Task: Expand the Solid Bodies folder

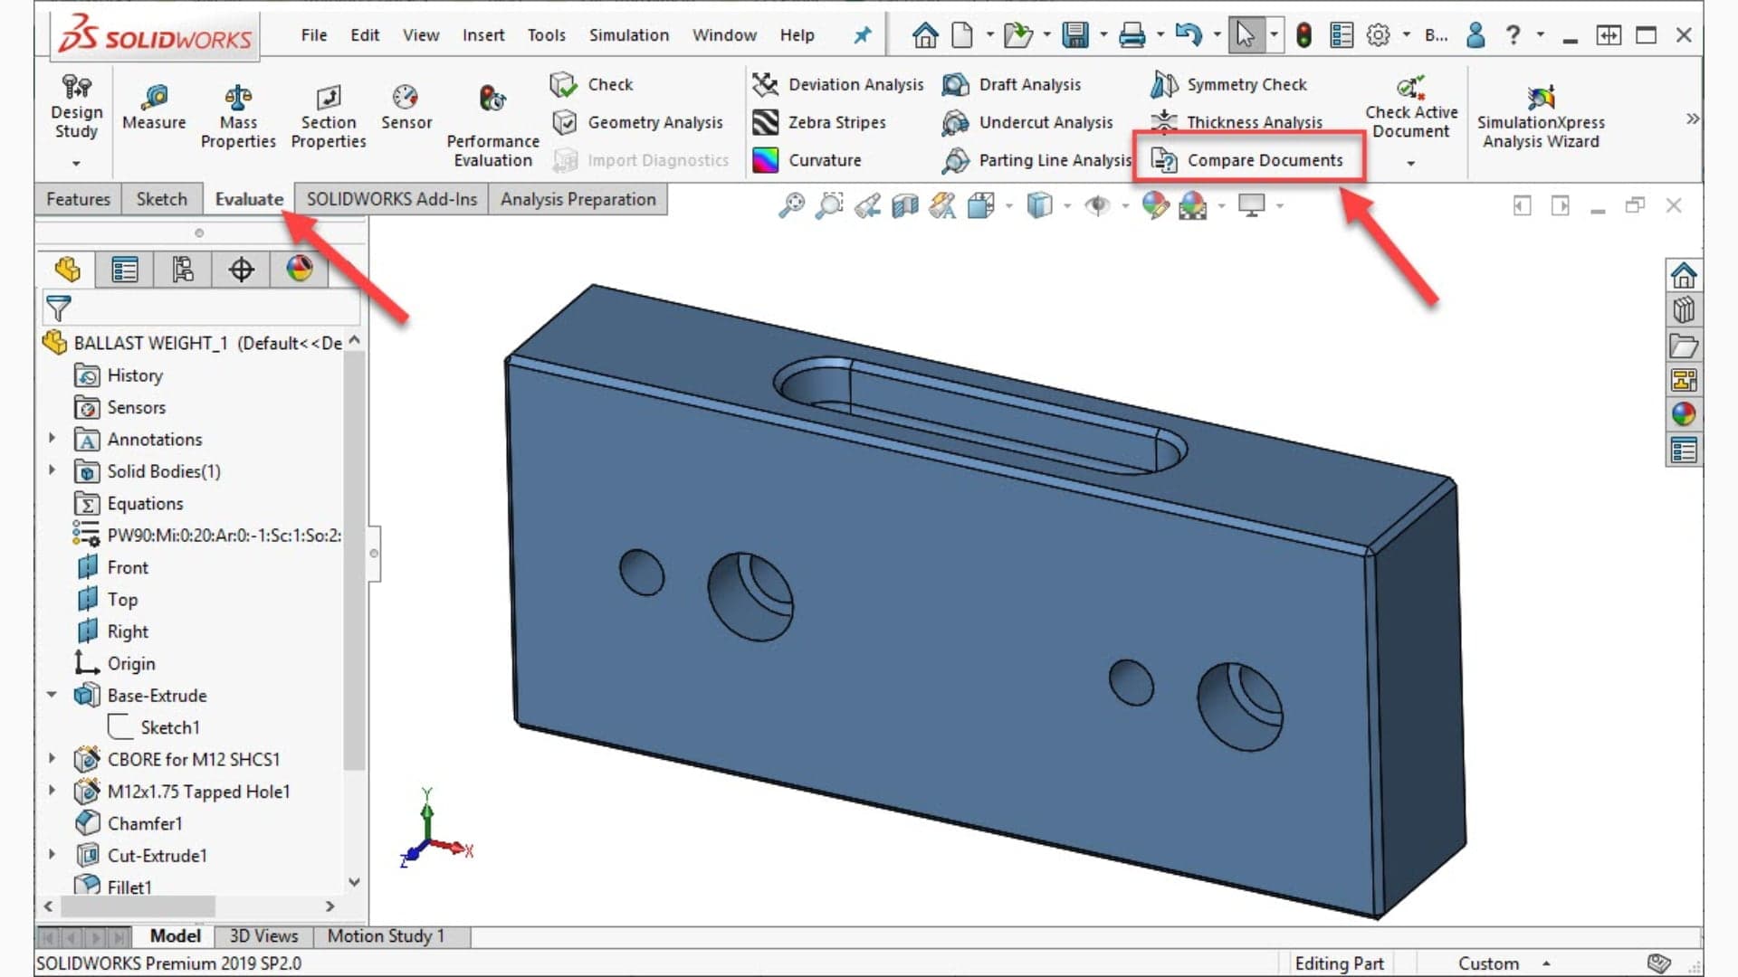Action: coord(52,470)
